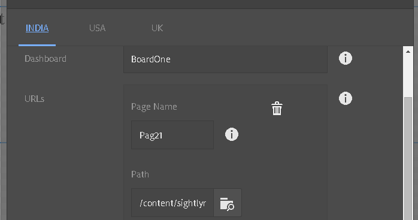Click the dialog's vertical scrollbar thumb
Viewport: 418px width, 220px height.
point(408,159)
